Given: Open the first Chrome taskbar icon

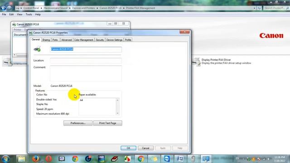Looking at the screenshot, I should tap(75, 159).
